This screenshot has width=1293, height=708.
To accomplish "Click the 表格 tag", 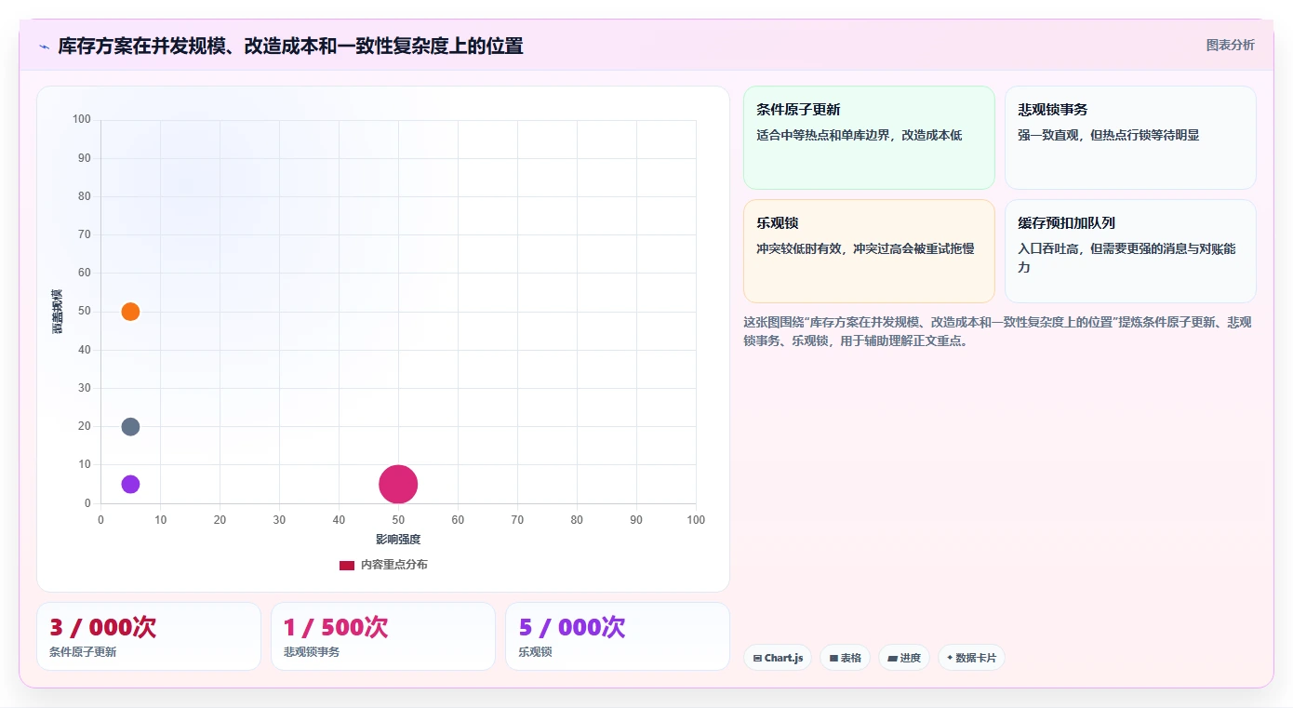I will [845, 658].
